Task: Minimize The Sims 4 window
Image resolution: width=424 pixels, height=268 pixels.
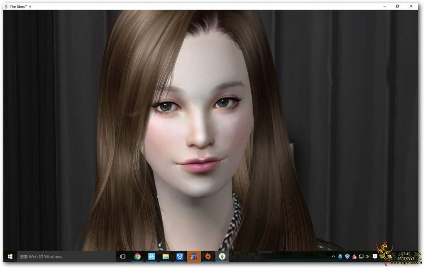Action: [385, 6]
